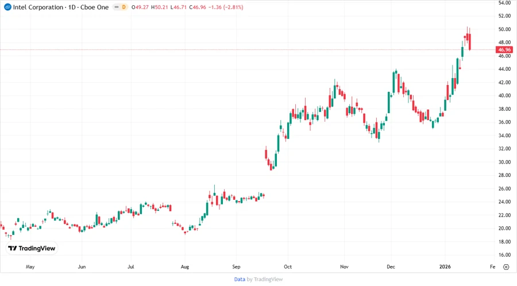Click the current price label 46.96
The image size is (517, 286).
point(504,50)
